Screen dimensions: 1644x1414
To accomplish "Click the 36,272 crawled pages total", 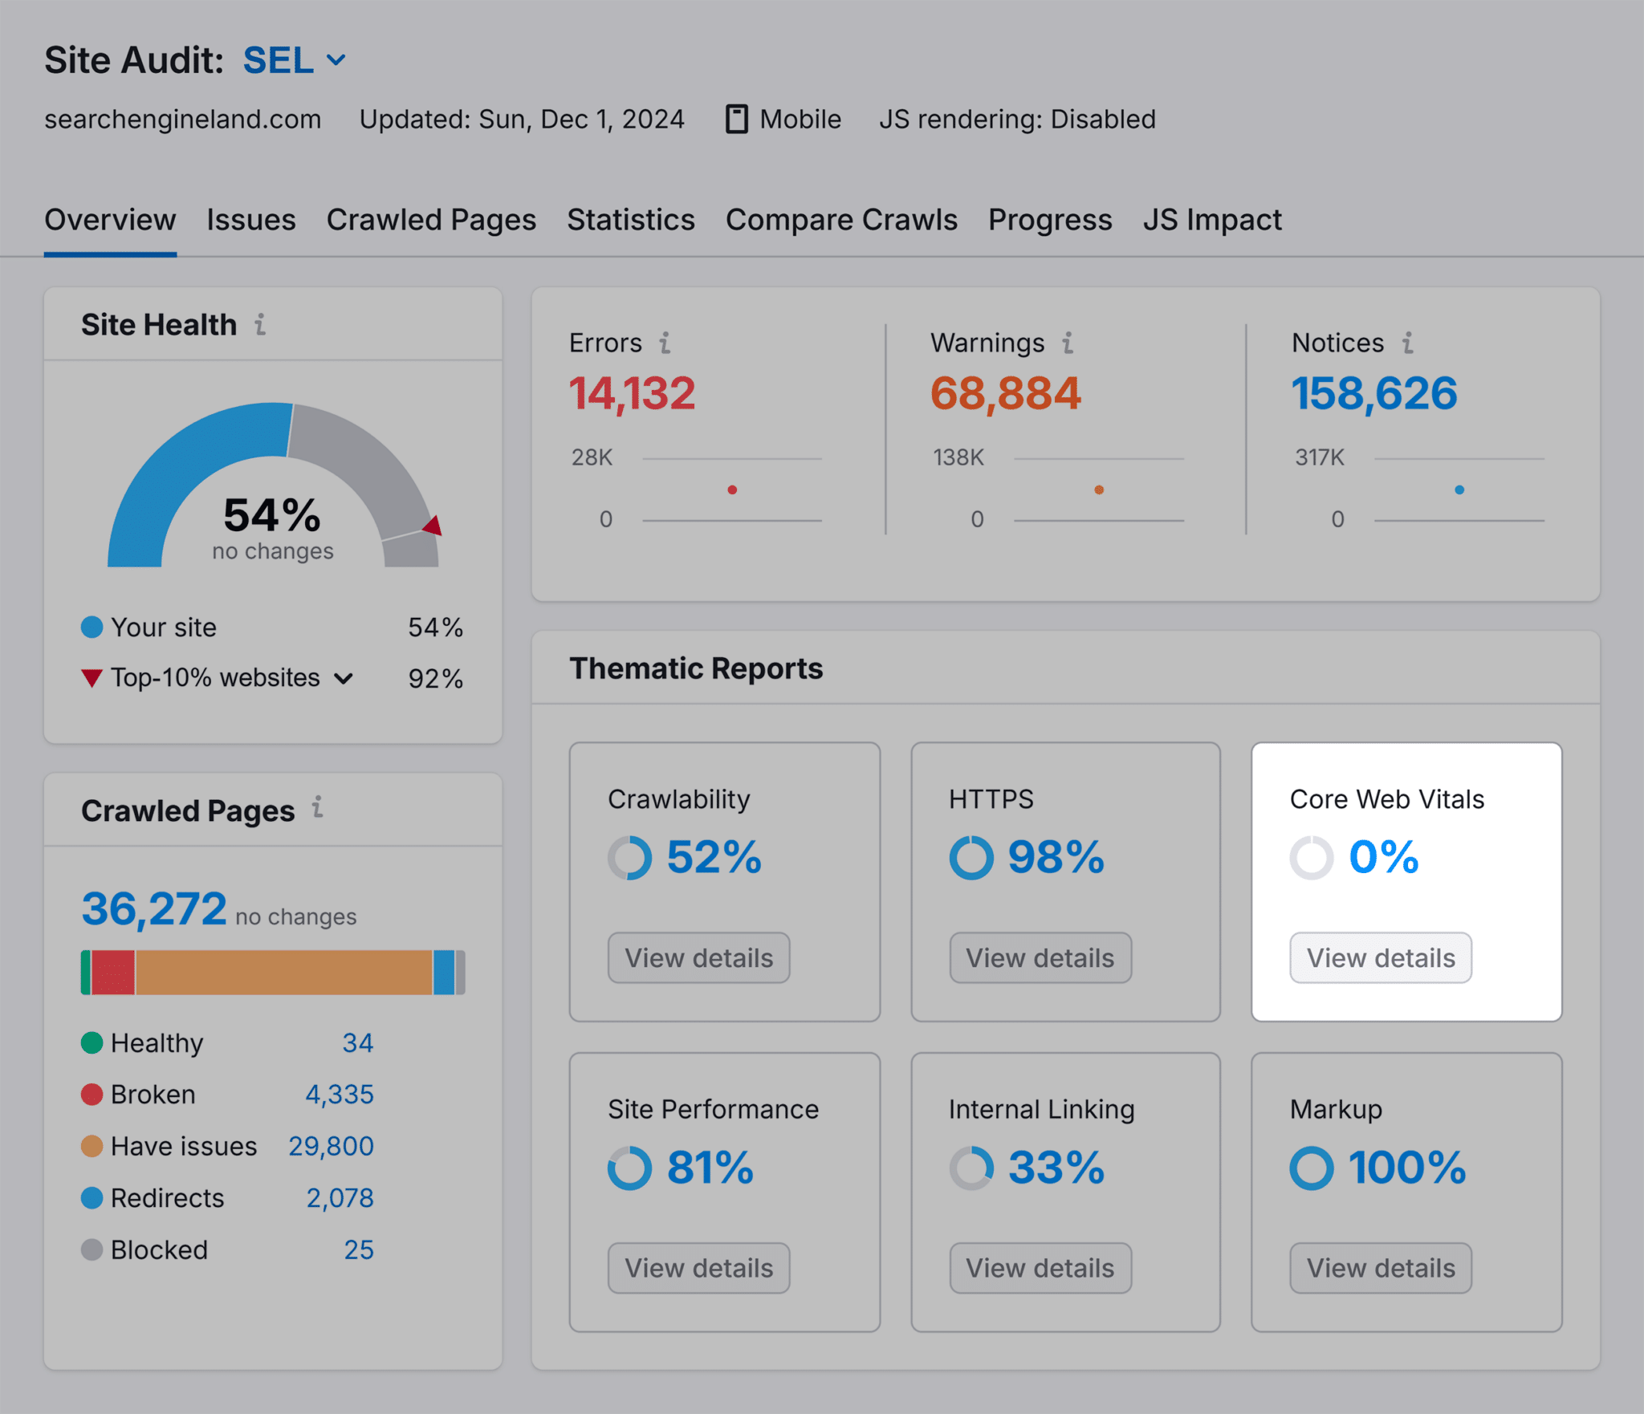I will [x=154, y=909].
